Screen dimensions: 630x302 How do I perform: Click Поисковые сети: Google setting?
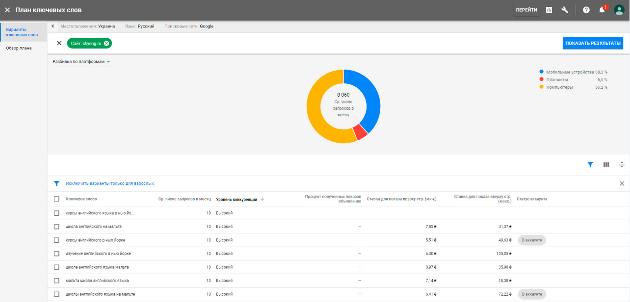coord(189,26)
